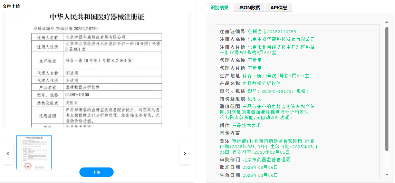Go to previous thumbnail with left chevron
The width and height of the screenshot is (395, 183).
(x=8, y=153)
